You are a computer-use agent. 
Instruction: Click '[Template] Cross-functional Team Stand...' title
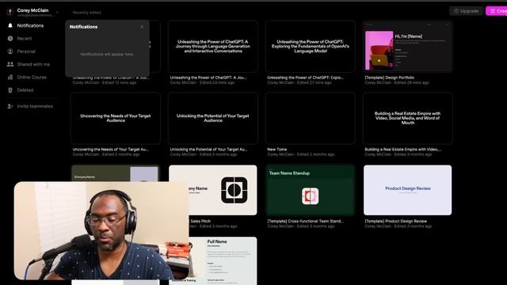coord(305,221)
